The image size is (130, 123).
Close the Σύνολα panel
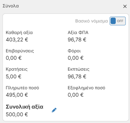(125, 6)
